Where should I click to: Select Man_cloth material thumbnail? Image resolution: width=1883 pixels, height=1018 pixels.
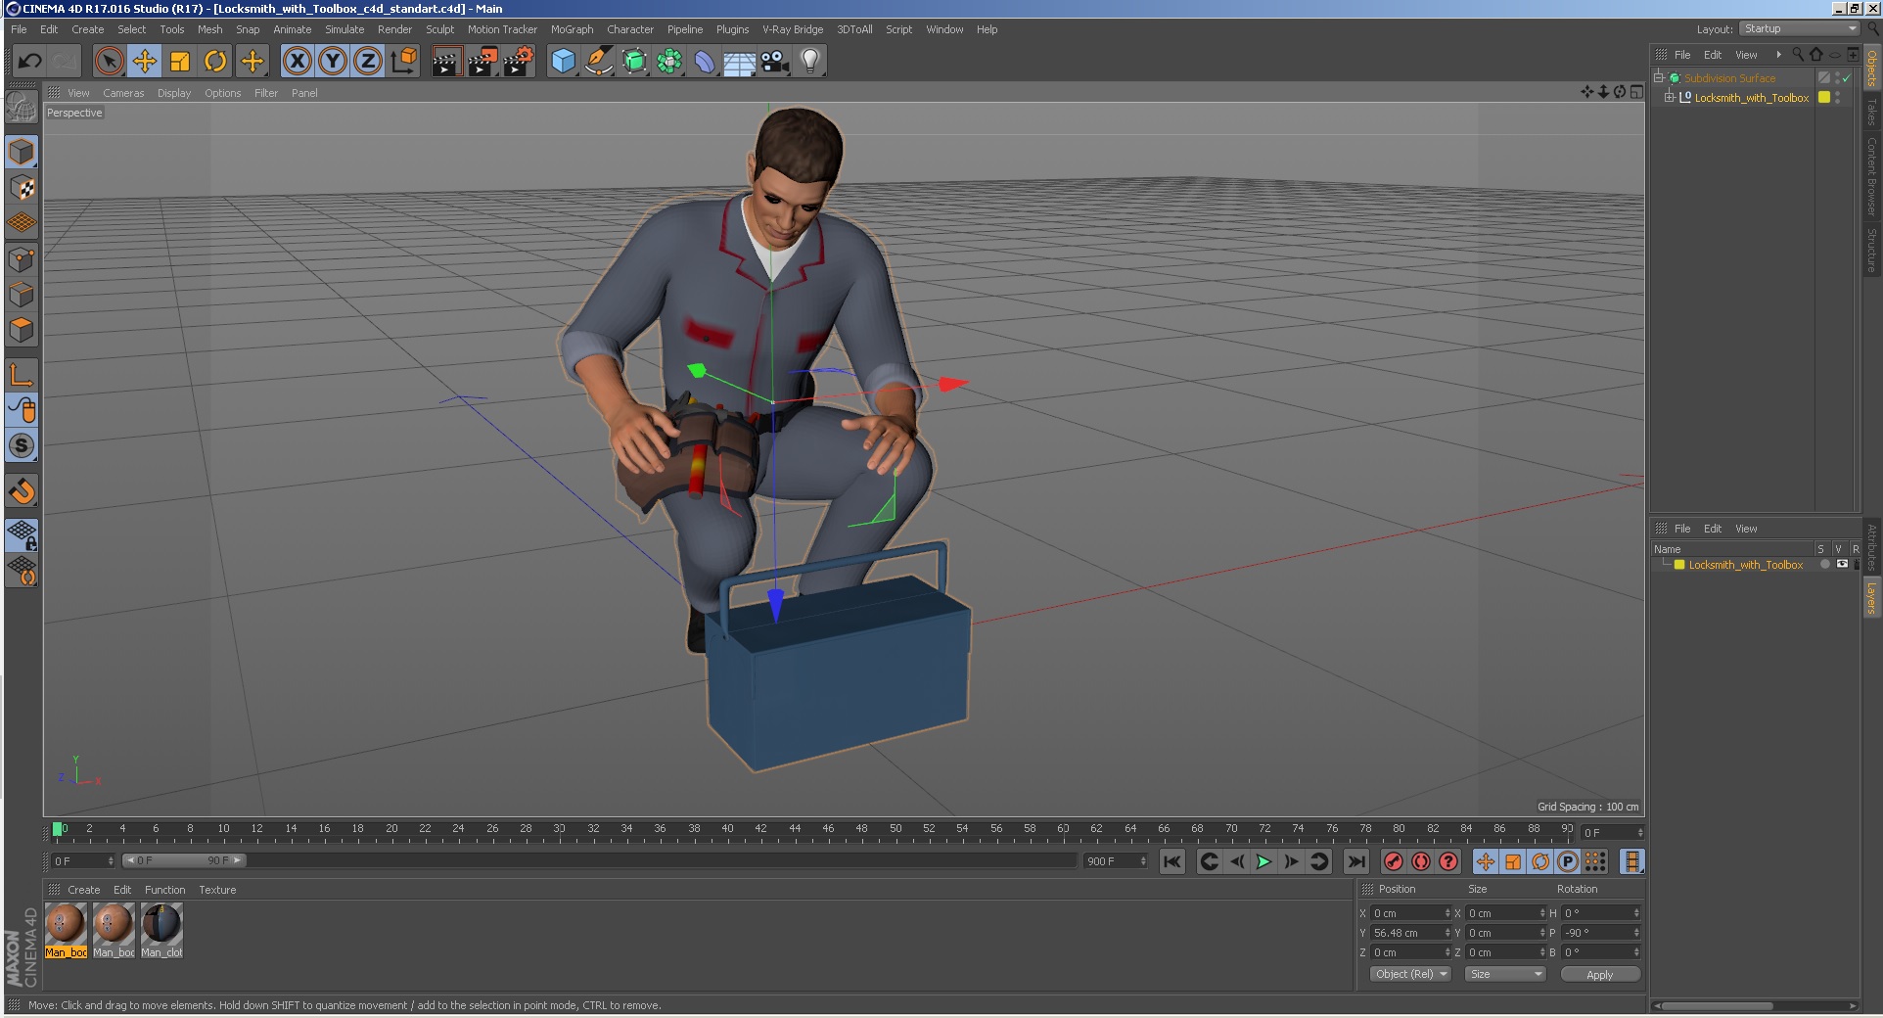pos(161,930)
